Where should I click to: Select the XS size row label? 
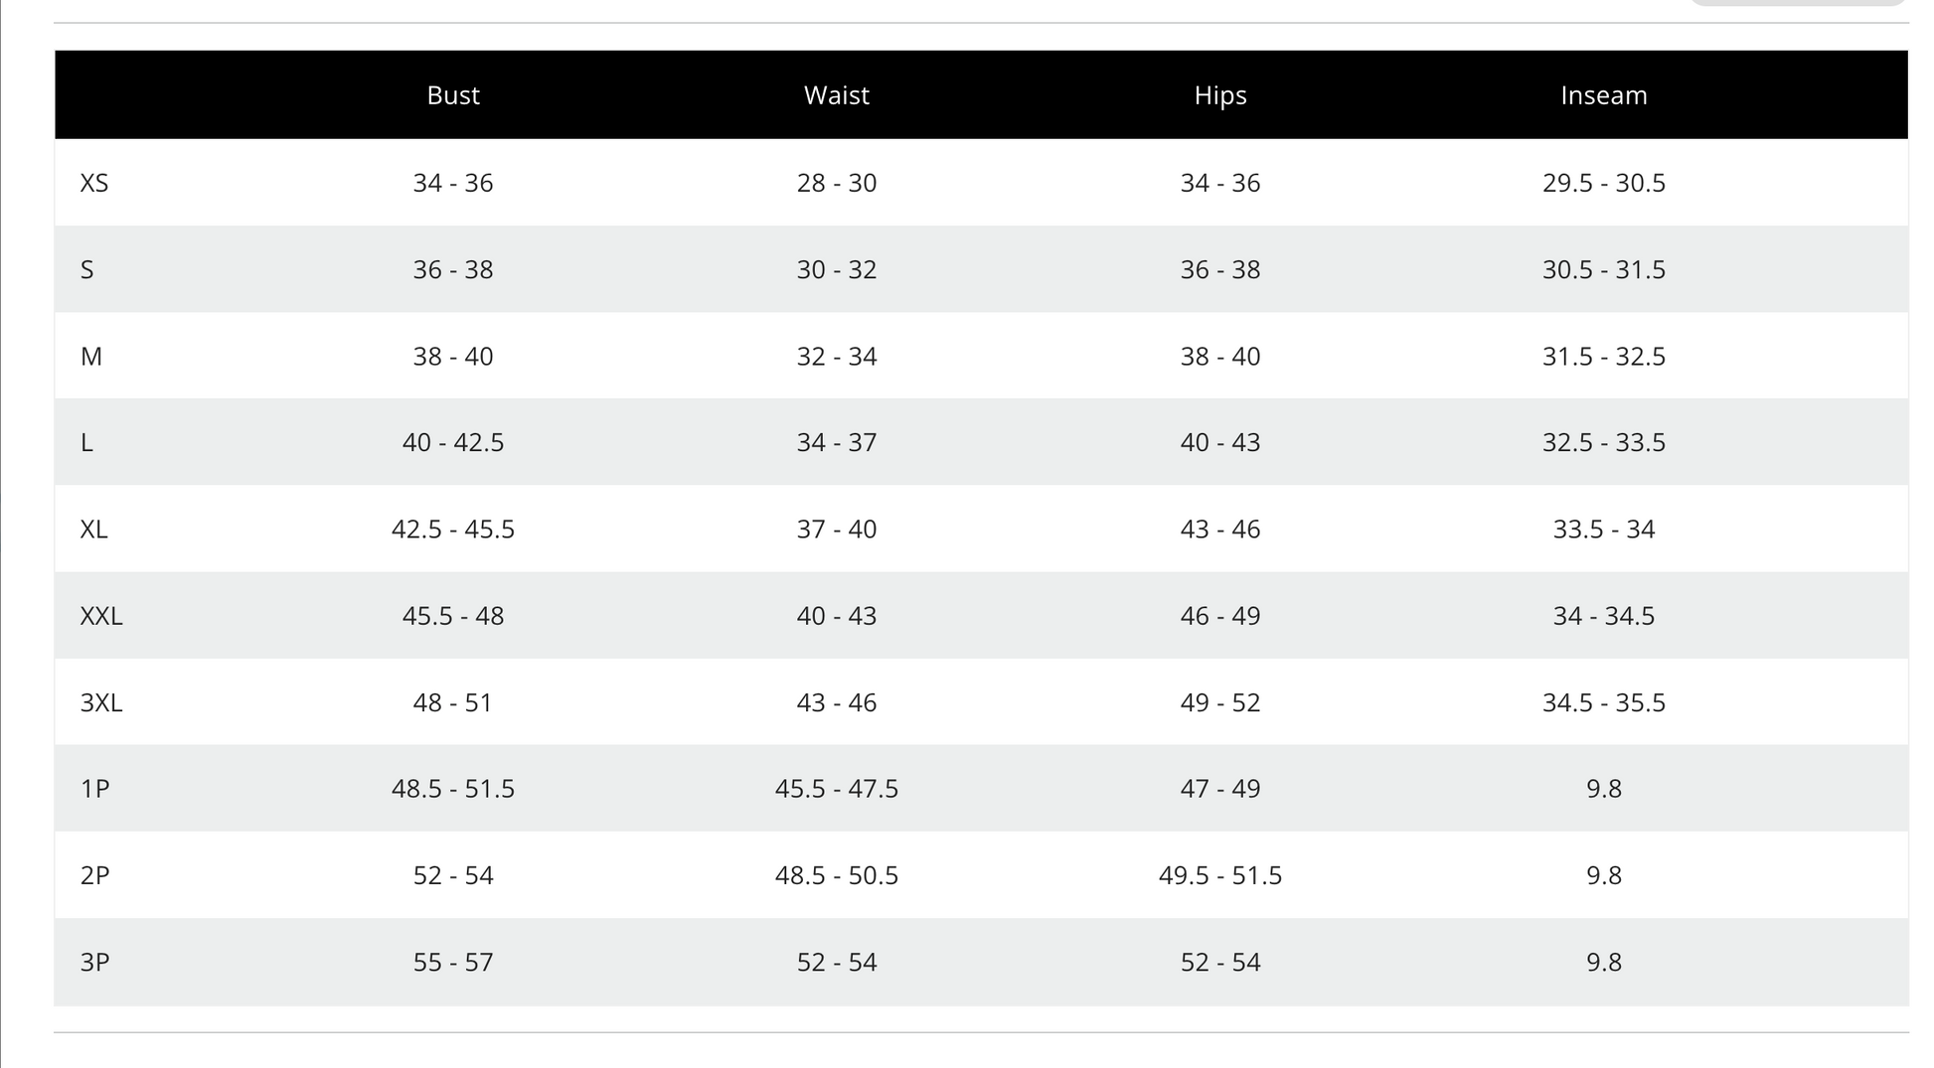pos(94,183)
